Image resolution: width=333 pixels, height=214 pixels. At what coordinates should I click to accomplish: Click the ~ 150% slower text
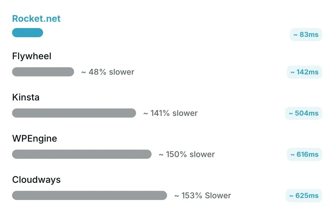click(x=187, y=154)
